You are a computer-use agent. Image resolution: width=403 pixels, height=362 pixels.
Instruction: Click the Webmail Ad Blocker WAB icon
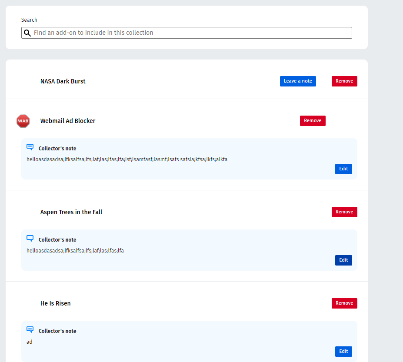coord(23,121)
